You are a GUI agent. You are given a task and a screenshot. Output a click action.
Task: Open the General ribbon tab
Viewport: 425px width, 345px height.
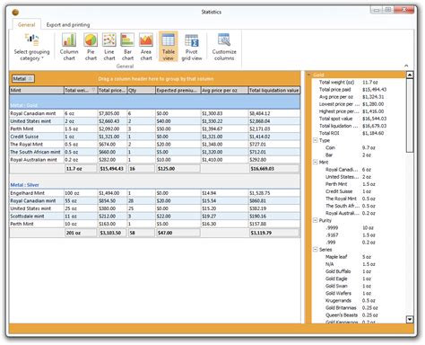(x=26, y=25)
